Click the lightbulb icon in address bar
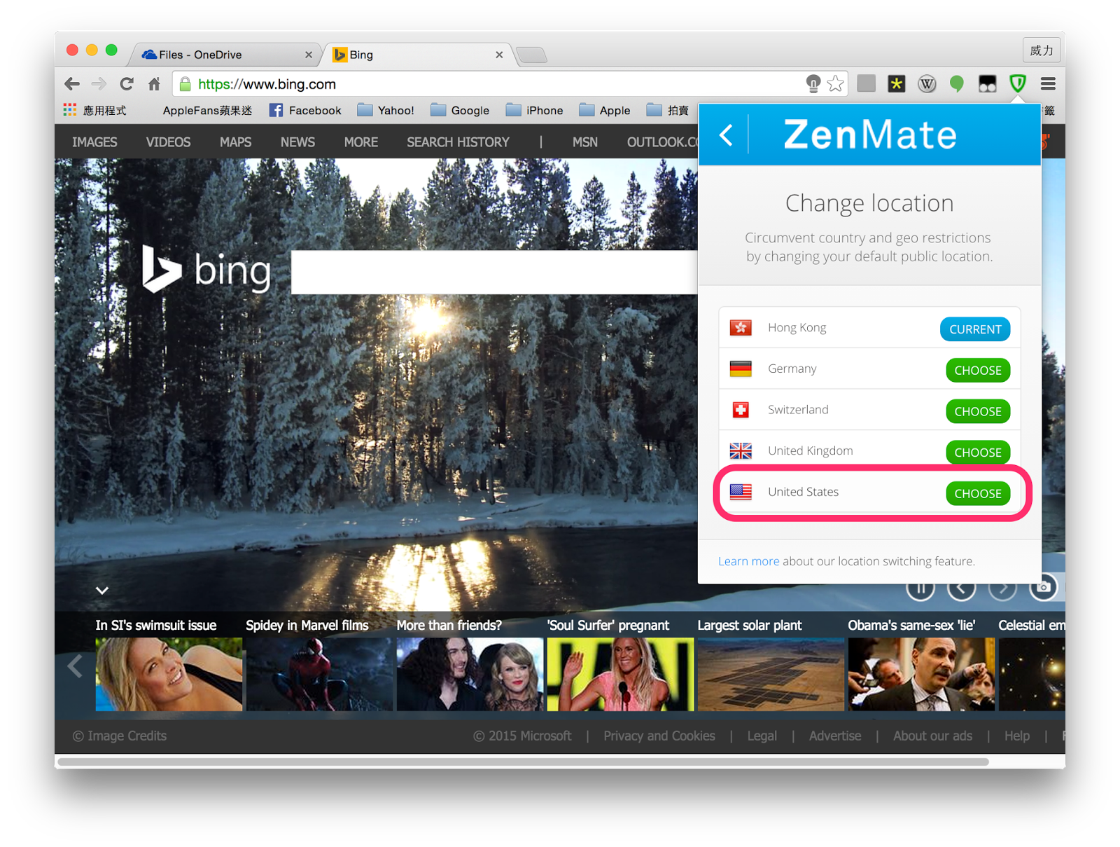The width and height of the screenshot is (1120, 847). click(813, 84)
